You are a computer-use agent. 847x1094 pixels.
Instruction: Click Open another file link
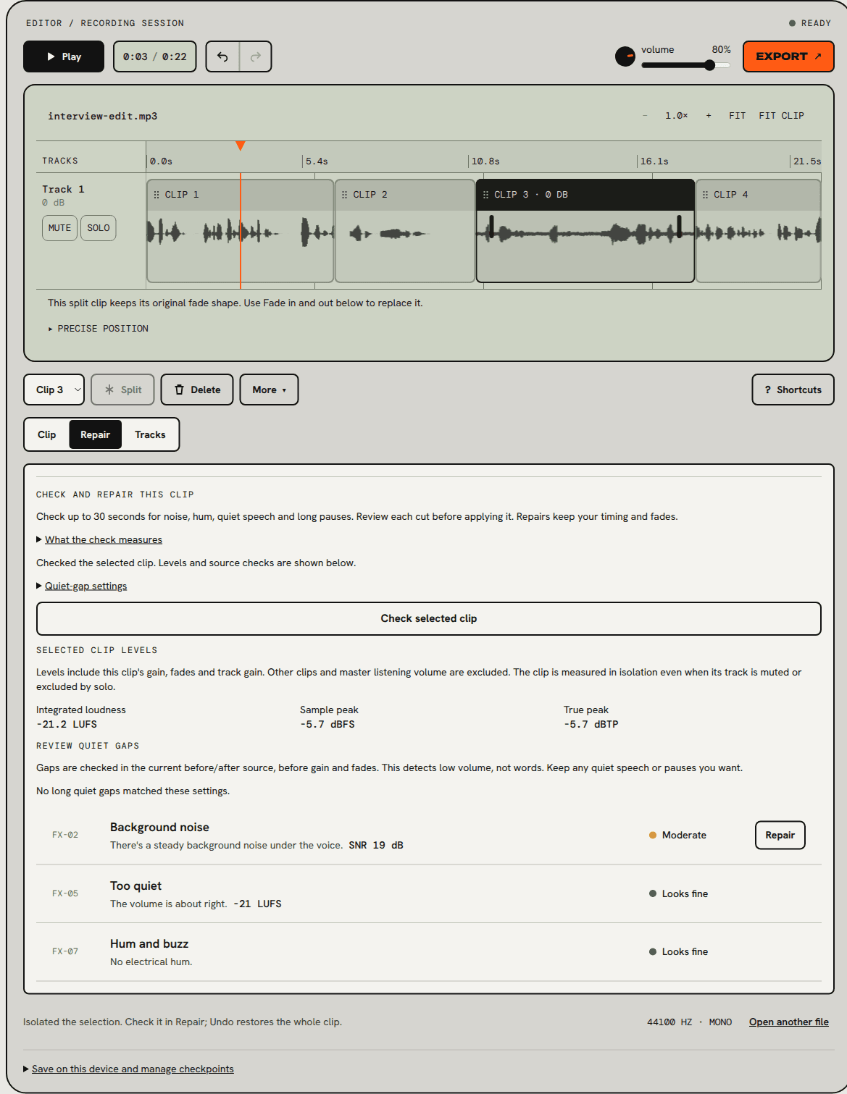point(789,1022)
